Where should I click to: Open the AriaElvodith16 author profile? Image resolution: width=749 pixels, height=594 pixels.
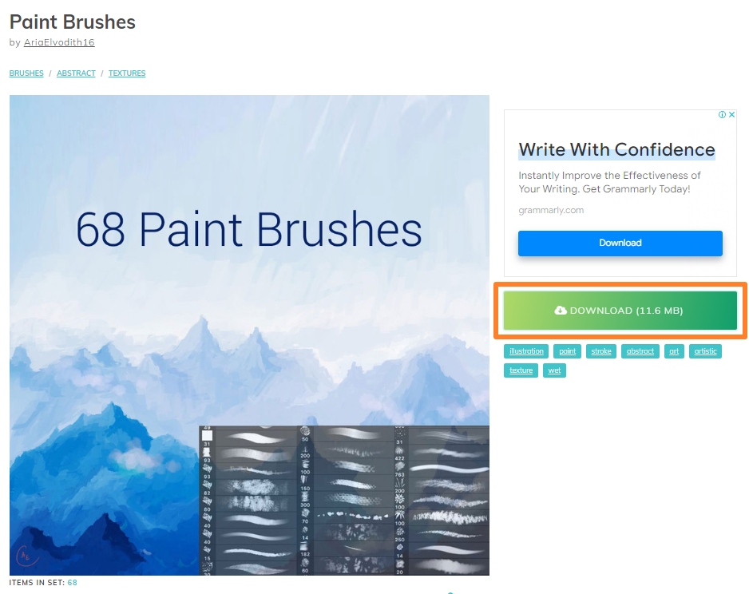59,42
